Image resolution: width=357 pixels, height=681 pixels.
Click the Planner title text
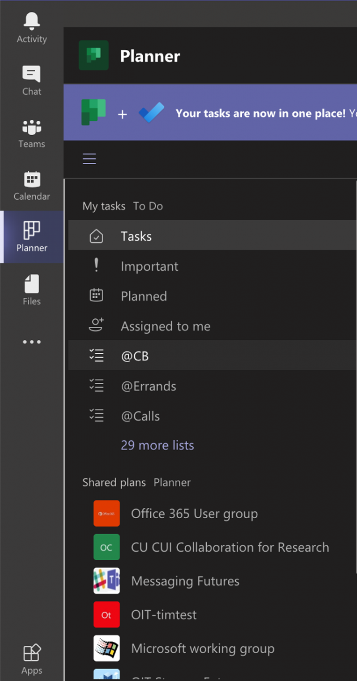tap(150, 56)
